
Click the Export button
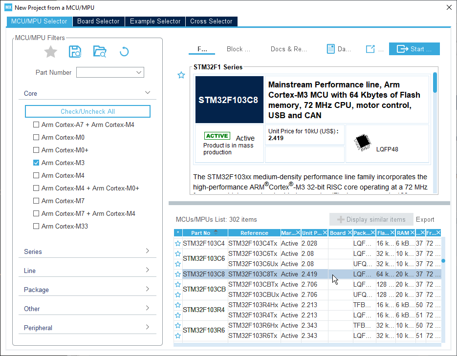click(425, 219)
